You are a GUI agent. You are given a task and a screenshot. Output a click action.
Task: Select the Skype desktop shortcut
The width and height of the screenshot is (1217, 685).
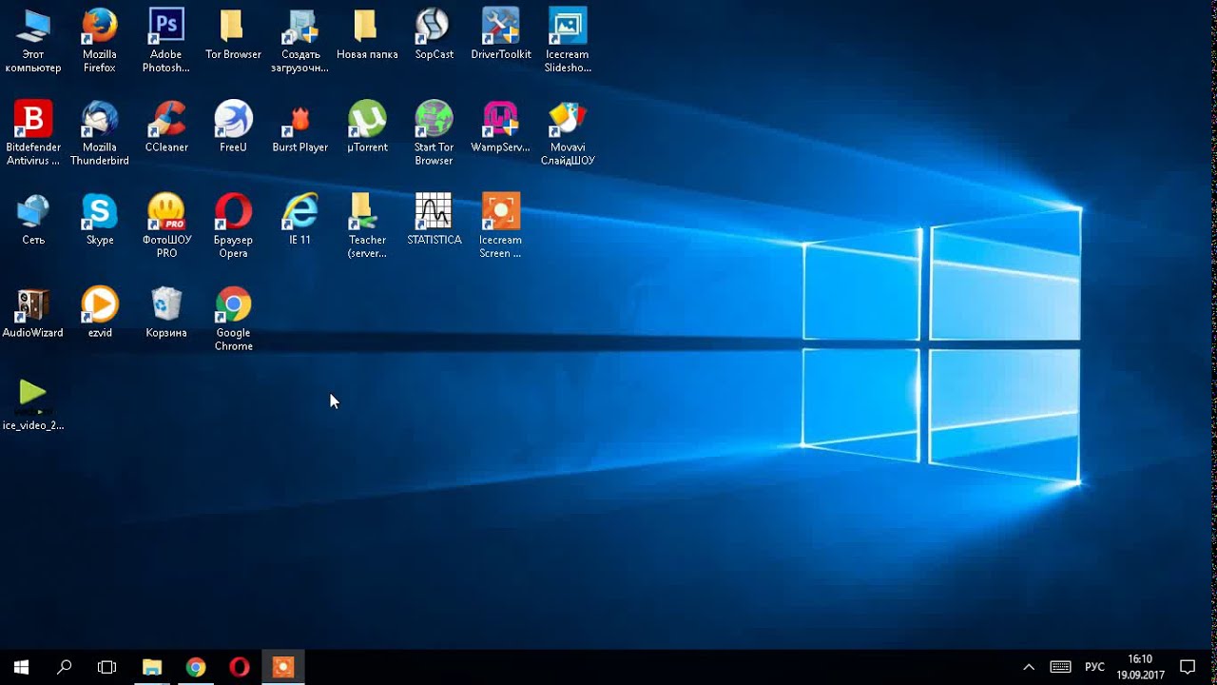coord(100,220)
